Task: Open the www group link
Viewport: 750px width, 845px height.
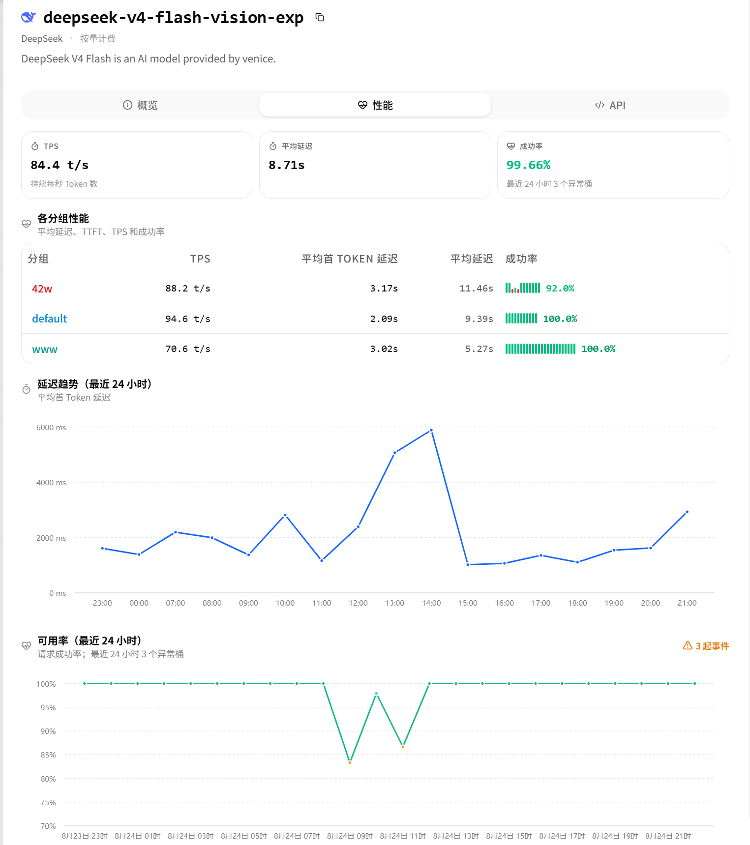Action: pos(45,350)
